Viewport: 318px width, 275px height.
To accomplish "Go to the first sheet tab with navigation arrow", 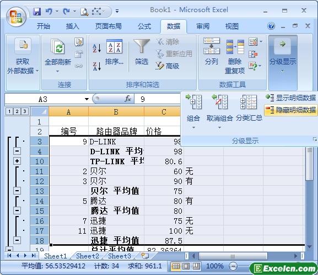I will tap(9, 256).
